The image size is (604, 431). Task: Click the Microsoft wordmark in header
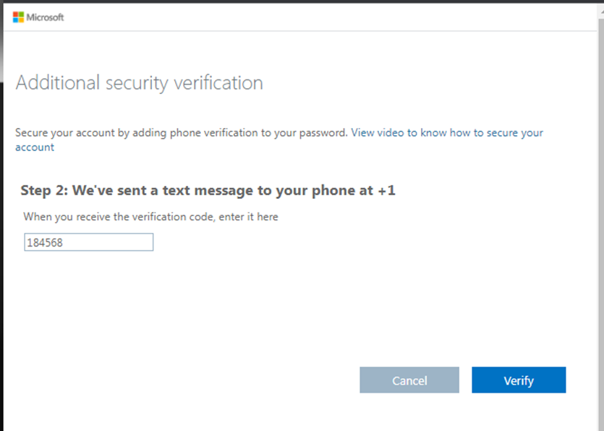(46, 17)
